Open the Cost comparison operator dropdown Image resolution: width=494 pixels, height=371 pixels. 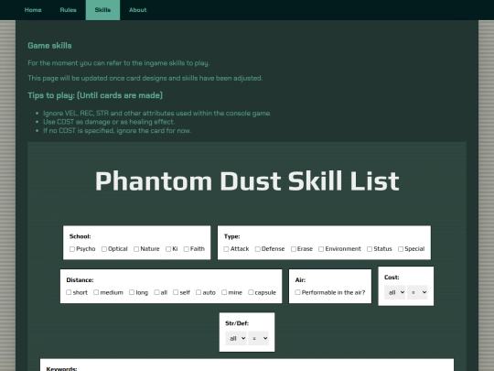click(x=417, y=292)
